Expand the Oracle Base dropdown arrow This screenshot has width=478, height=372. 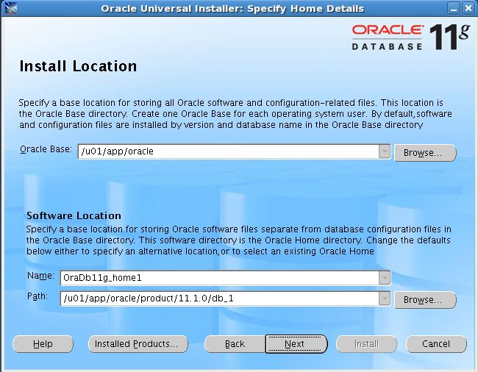click(385, 151)
